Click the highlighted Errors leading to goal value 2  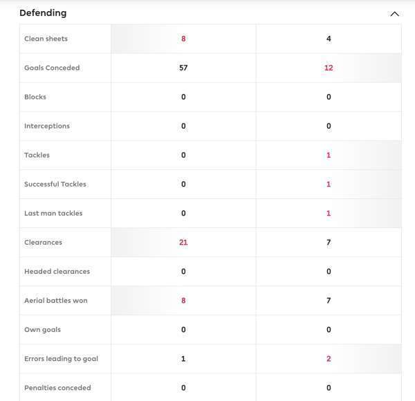[x=329, y=358]
